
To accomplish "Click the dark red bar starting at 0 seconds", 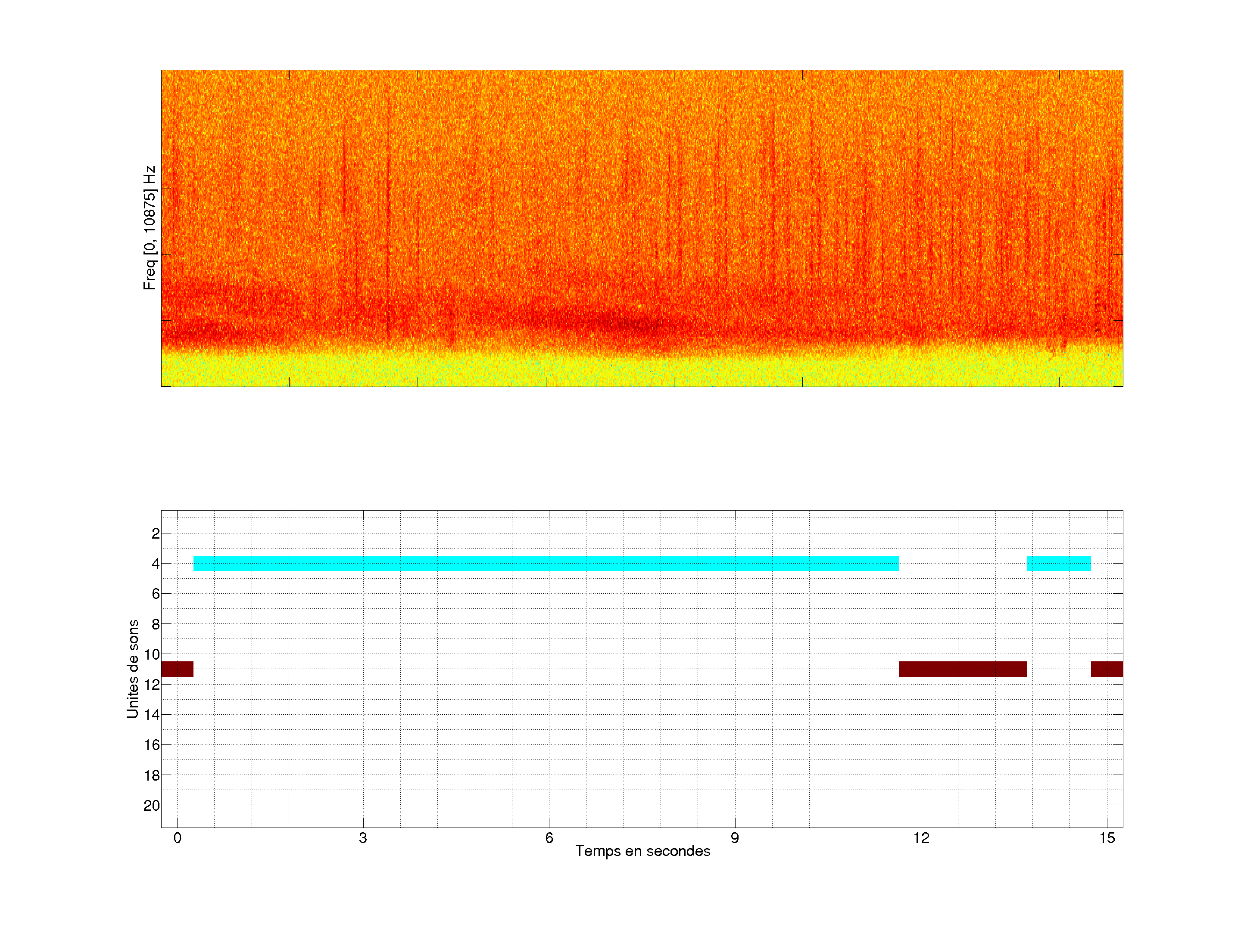I will point(177,669).
